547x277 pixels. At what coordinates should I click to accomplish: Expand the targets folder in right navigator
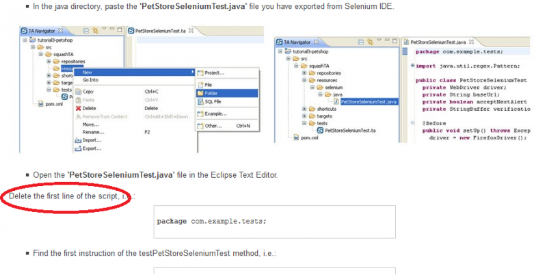(x=304, y=116)
